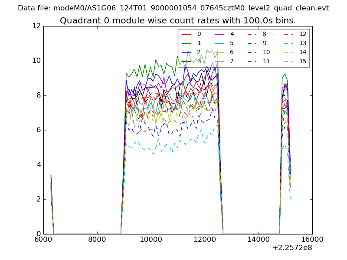Click the red line sample for module 0
This screenshot has width=347, height=260.
pyautogui.click(x=187, y=34)
